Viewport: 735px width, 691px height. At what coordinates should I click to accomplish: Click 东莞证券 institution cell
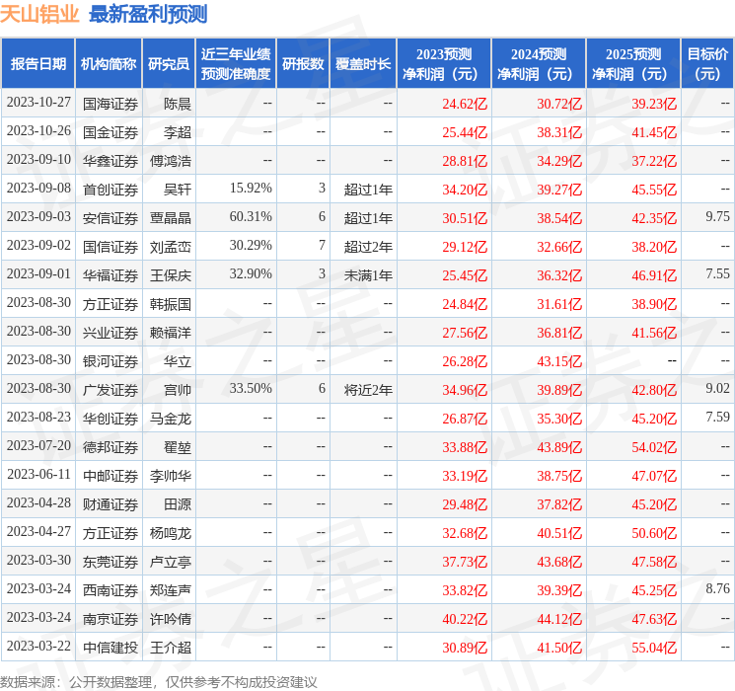[x=110, y=562]
